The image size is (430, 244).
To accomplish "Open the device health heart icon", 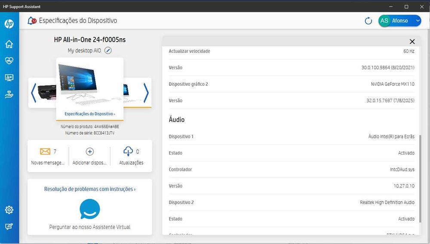I will (x=9, y=61).
